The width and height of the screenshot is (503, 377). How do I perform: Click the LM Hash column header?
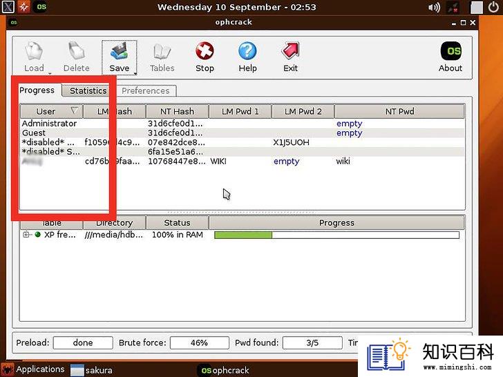[115, 111]
